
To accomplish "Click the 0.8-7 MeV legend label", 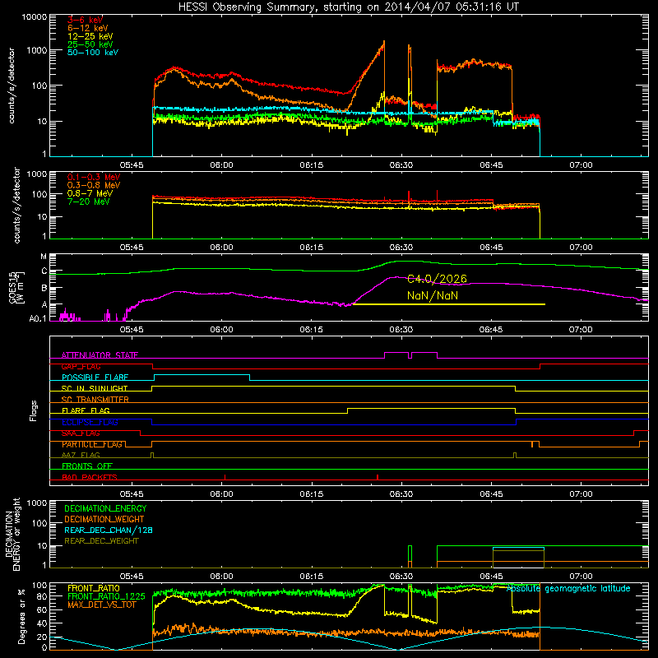I will [x=90, y=194].
